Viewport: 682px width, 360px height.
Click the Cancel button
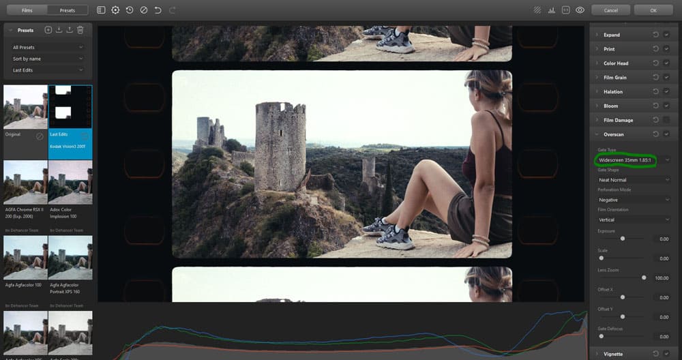[610, 10]
